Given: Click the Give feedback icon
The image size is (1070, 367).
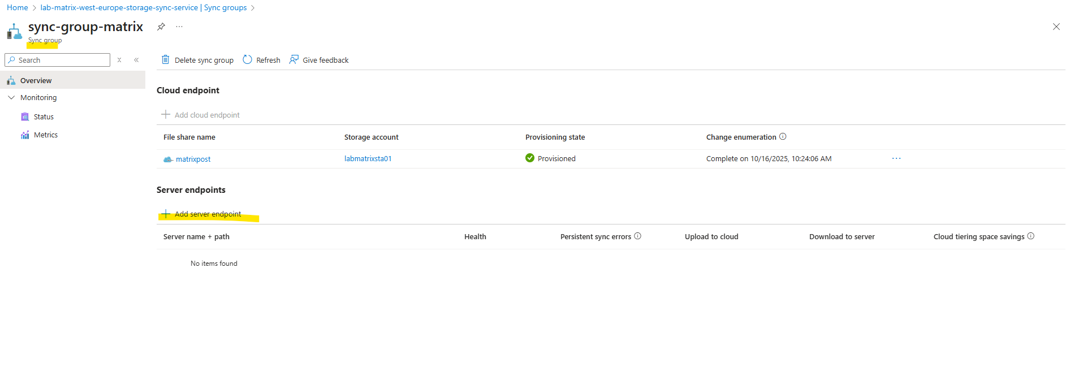Looking at the screenshot, I should tap(294, 60).
